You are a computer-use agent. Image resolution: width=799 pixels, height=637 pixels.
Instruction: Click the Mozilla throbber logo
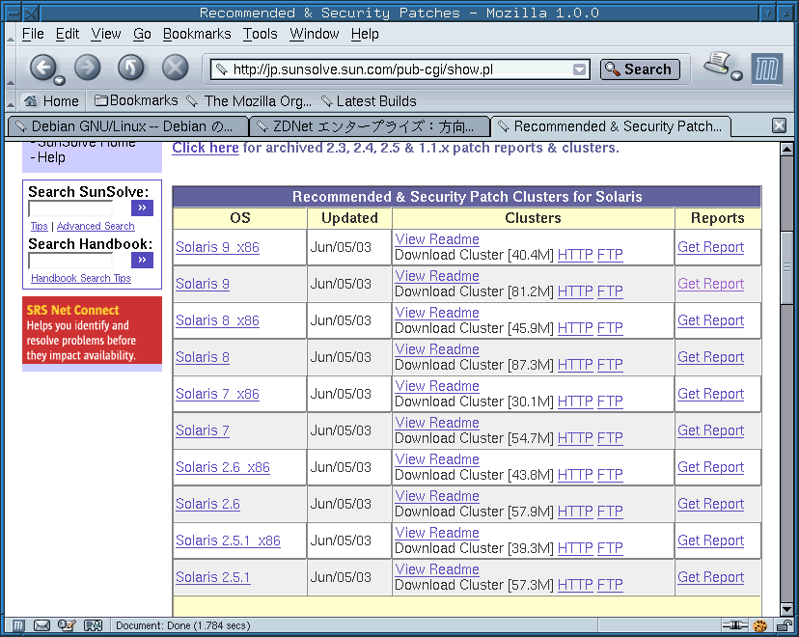[766, 69]
